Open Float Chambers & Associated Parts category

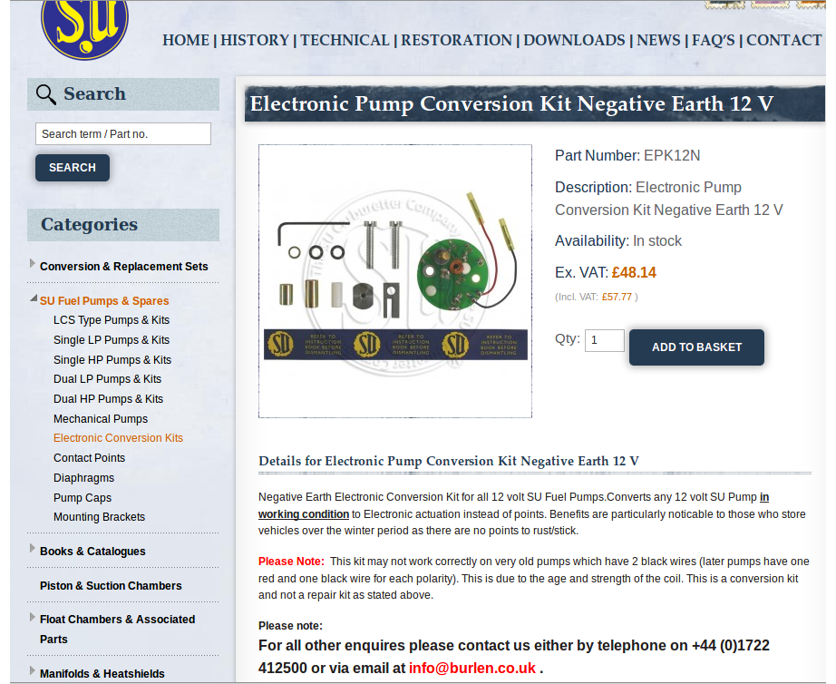[x=117, y=629]
